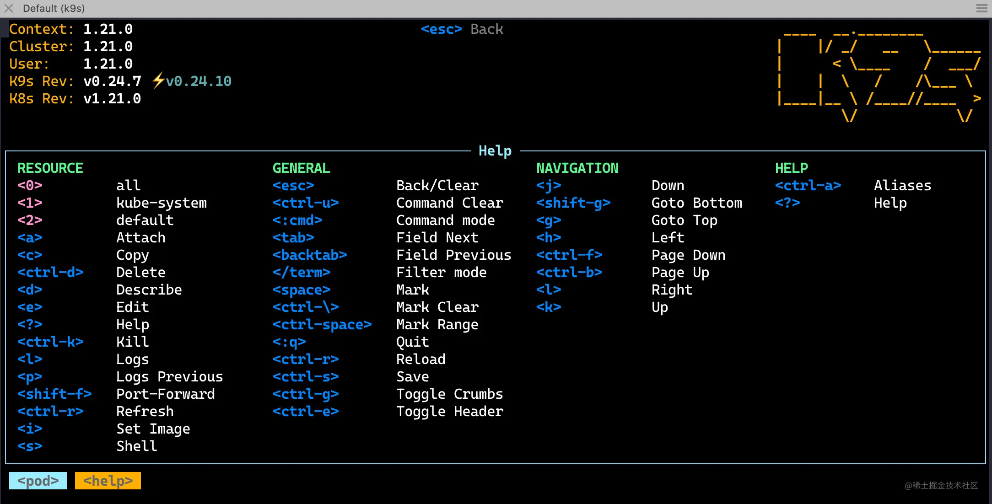
Task: Click the Page Up action
Action: click(x=680, y=273)
